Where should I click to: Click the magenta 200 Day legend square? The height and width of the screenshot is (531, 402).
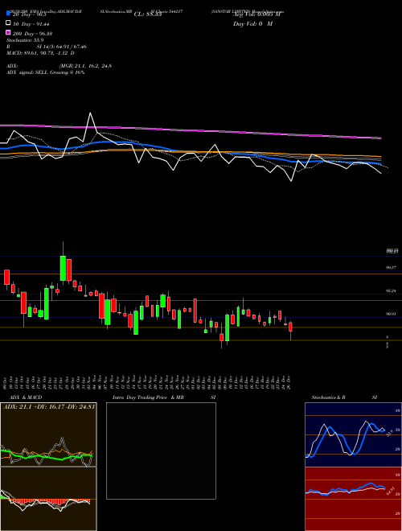coord(8,33)
